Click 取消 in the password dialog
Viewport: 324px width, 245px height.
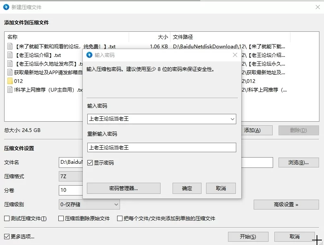pos(221,188)
